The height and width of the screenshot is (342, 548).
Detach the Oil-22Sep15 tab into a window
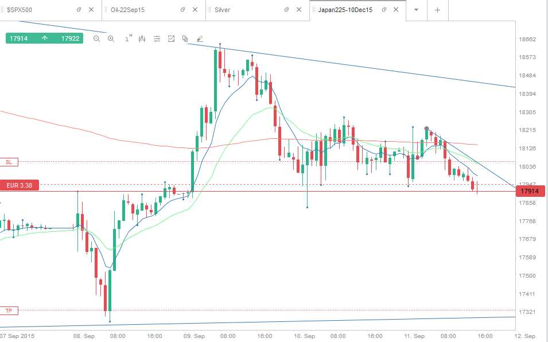pos(182,10)
